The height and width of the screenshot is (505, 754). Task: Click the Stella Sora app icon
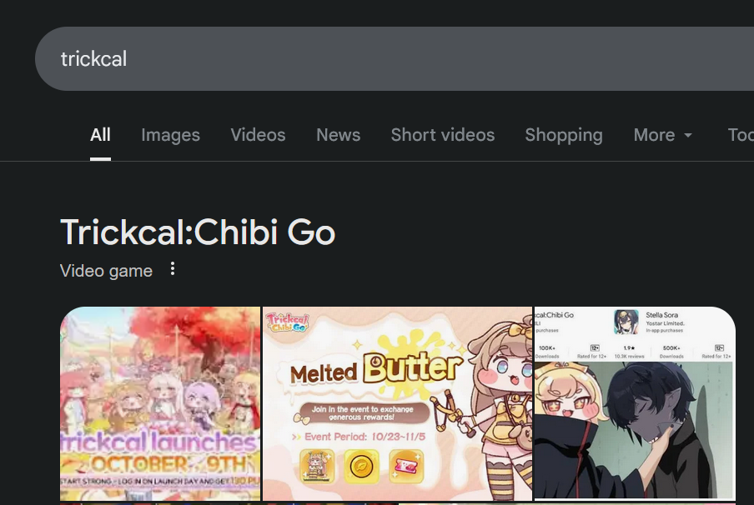[626, 322]
